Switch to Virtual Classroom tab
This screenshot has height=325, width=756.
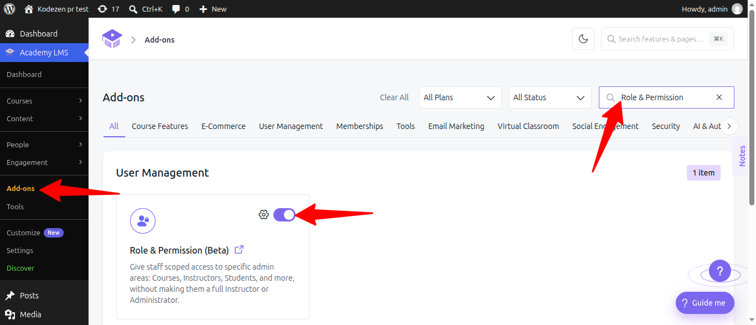pyautogui.click(x=528, y=126)
